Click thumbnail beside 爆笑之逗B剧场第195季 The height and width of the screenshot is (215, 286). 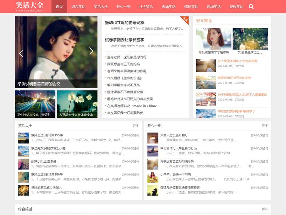pyautogui.click(x=24, y=138)
